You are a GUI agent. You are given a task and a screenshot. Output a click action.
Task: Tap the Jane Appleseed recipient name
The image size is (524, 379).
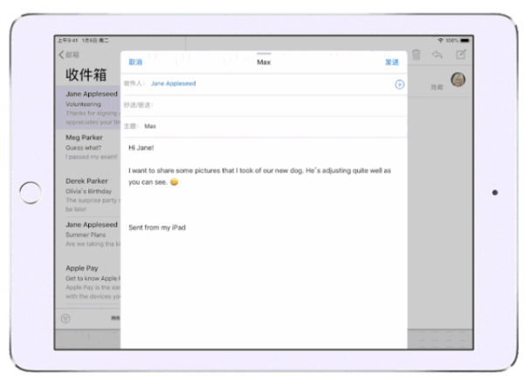coord(173,85)
